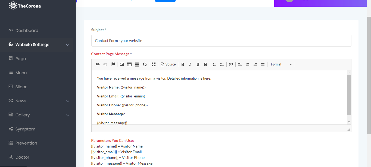
Task: Click '{{visitor_message}} = Visitor Message' text
Action: pos(122,163)
